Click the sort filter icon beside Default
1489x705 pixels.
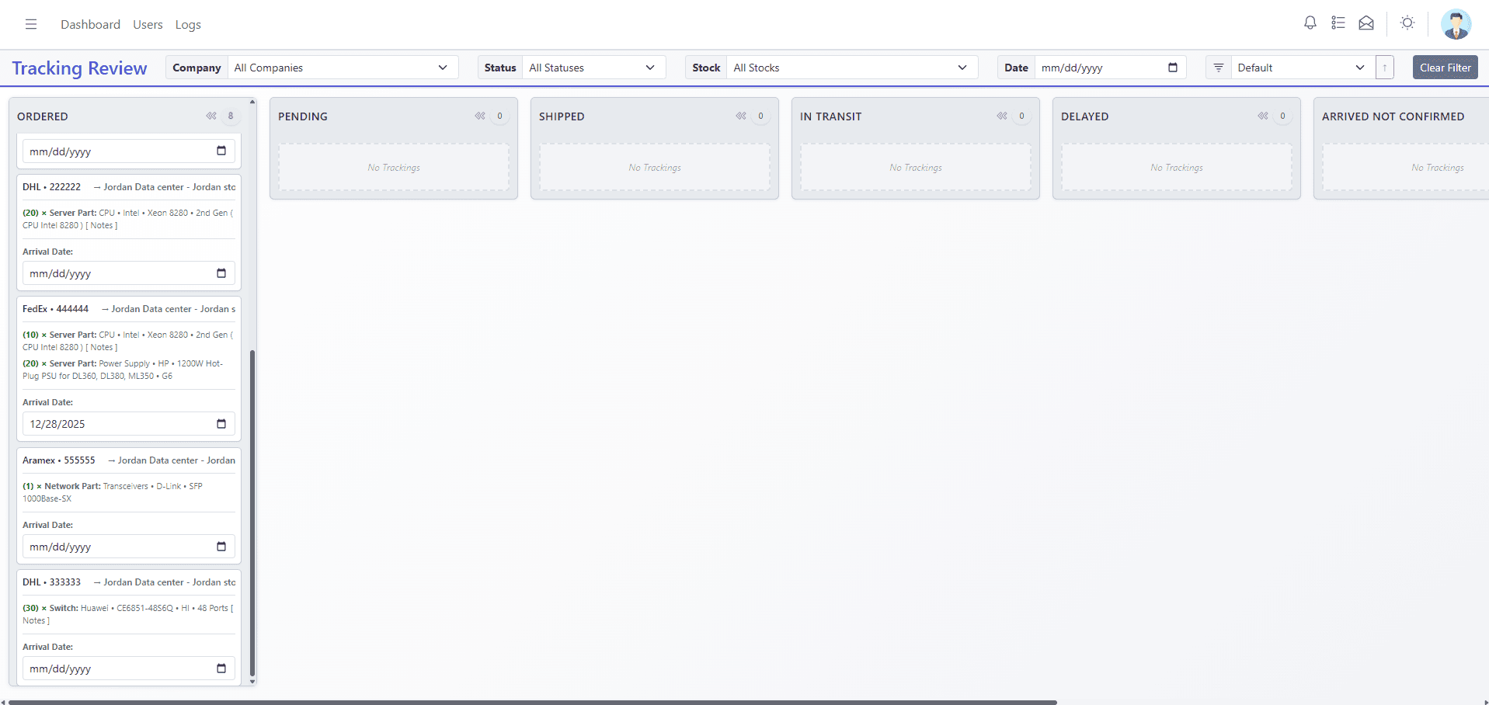point(1219,68)
